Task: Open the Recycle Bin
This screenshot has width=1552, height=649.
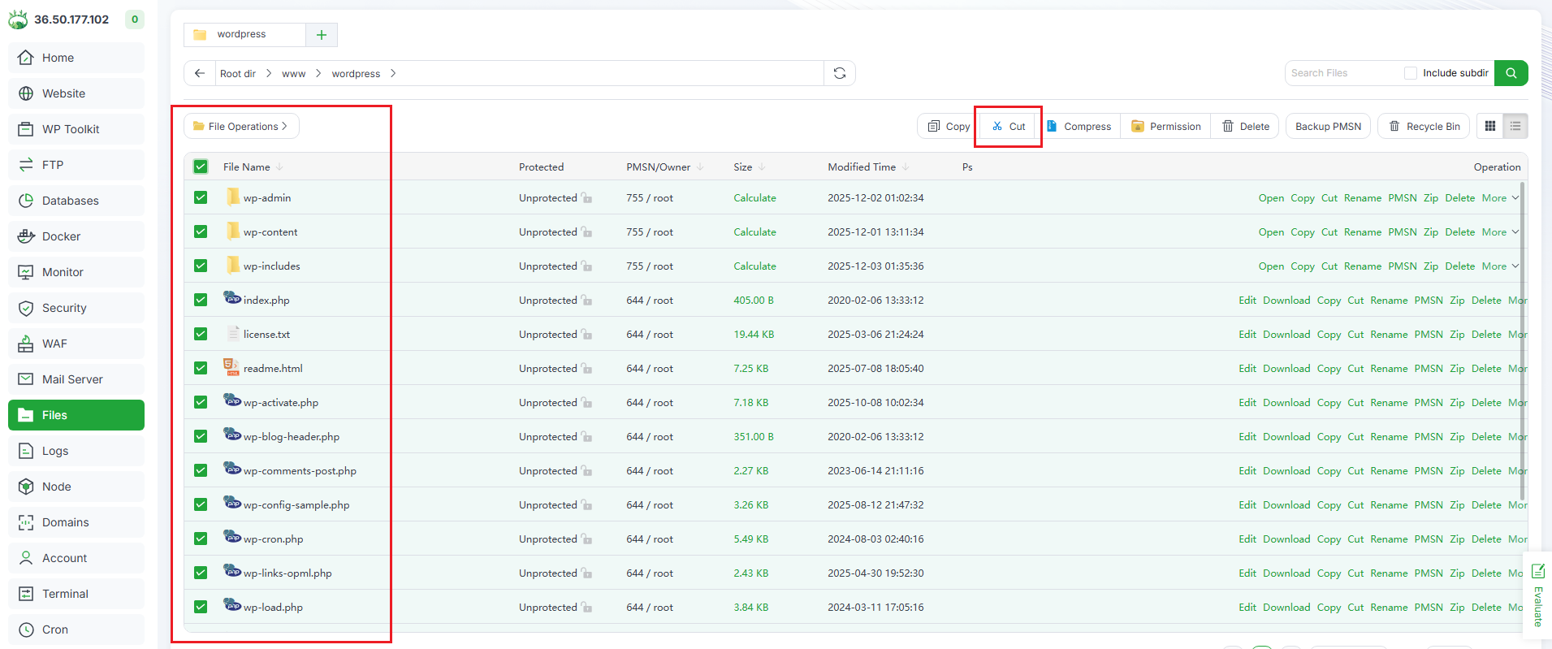Action: pyautogui.click(x=1424, y=126)
